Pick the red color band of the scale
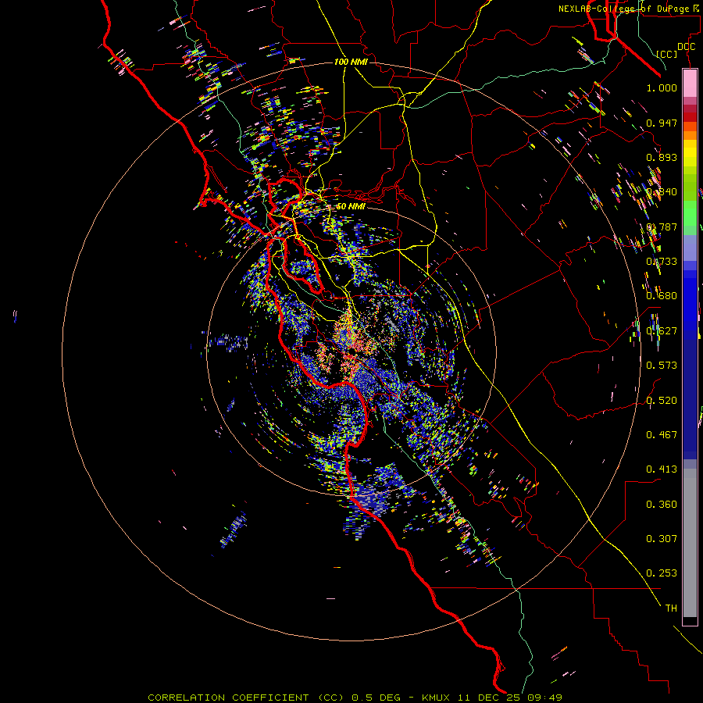Viewport: 703px width, 703px height. [x=690, y=117]
